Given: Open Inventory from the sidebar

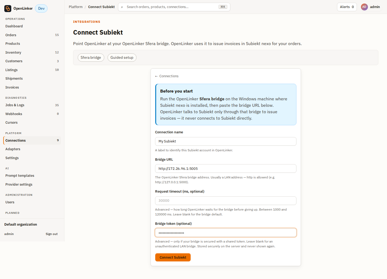Looking at the screenshot, I should [x=32, y=53].
